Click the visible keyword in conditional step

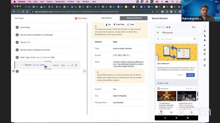click(42, 65)
